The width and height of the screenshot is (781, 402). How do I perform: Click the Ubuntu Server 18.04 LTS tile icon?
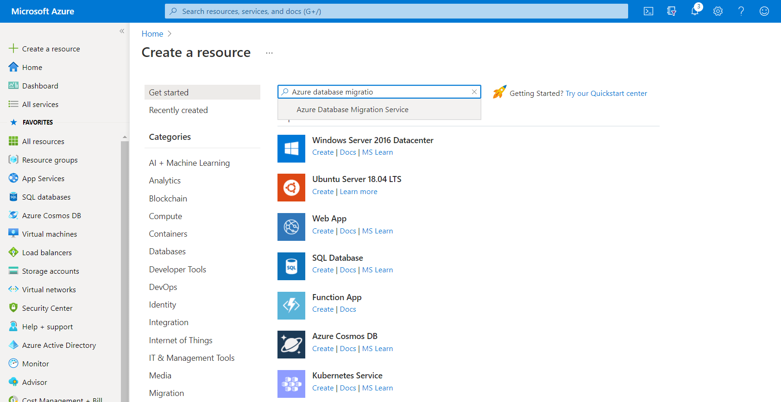(x=291, y=188)
